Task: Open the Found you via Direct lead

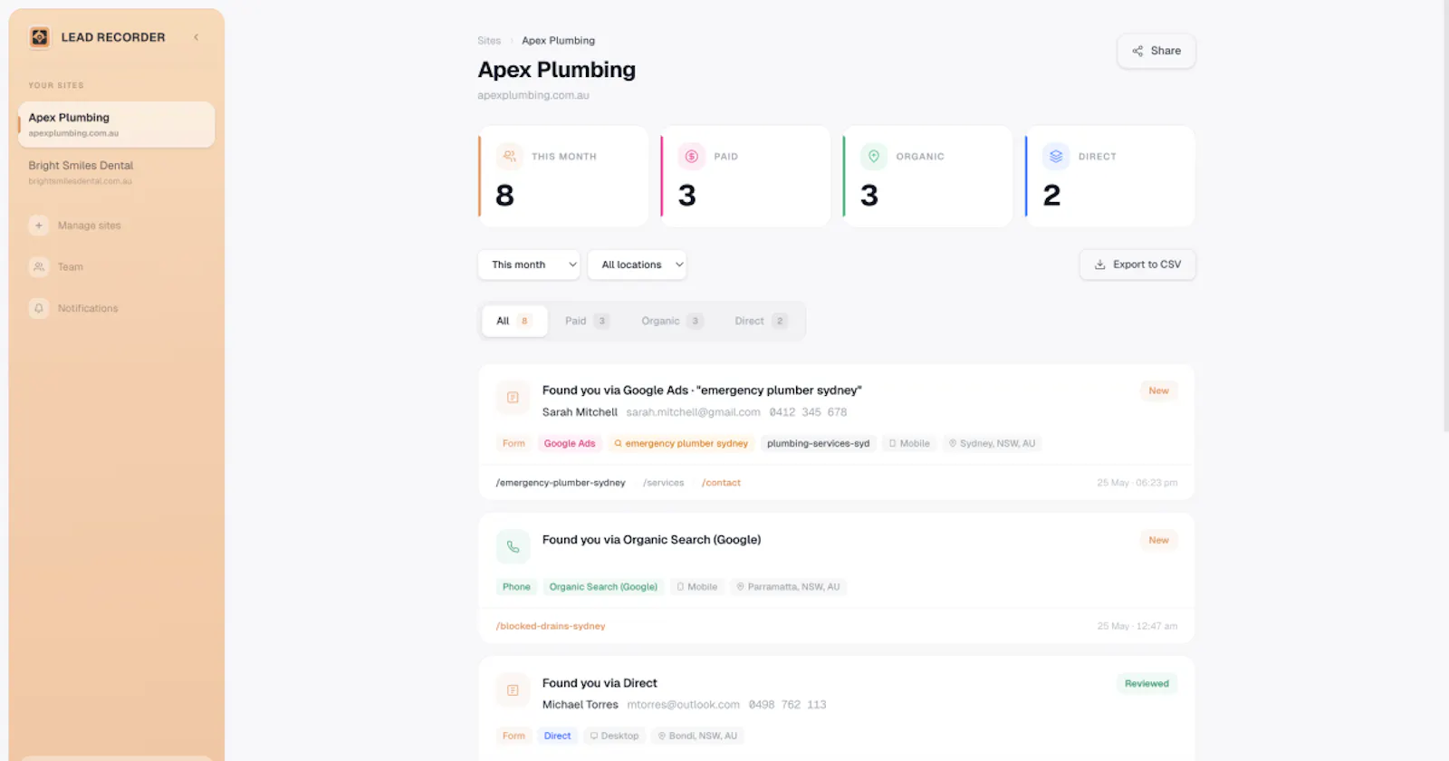Action: (600, 683)
